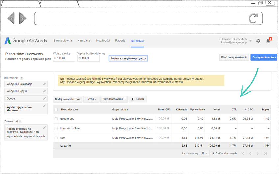
Task: Click the Wykluczające słowa kluczowe box
Action: pyautogui.click(x=26, y=109)
